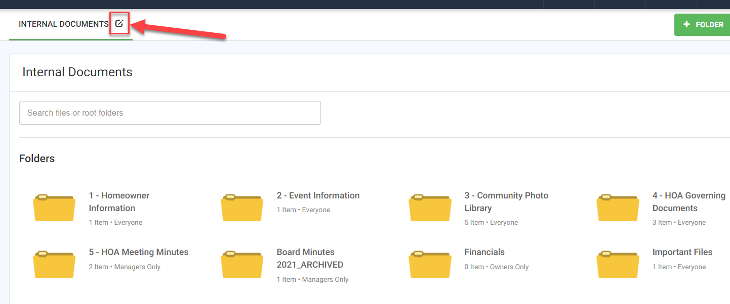Screen dimensions: 730x304
Task: Switch to the INTERNAL DOCUMENTS tab
Action: click(x=63, y=23)
